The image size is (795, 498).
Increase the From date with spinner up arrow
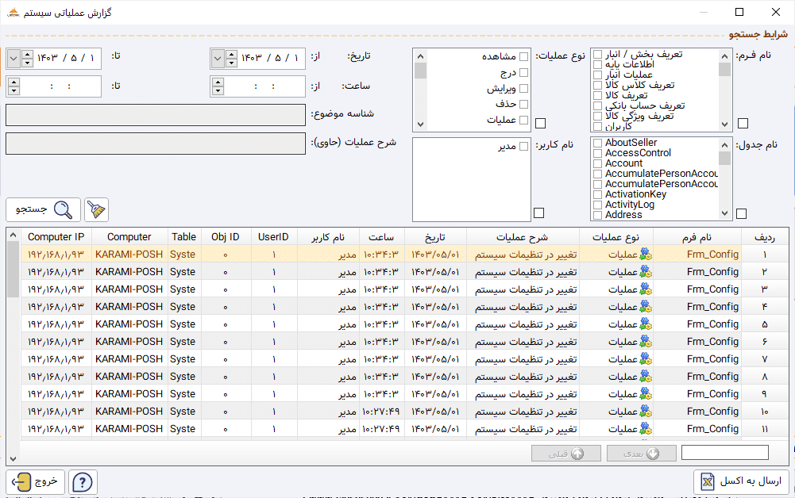coord(231,54)
